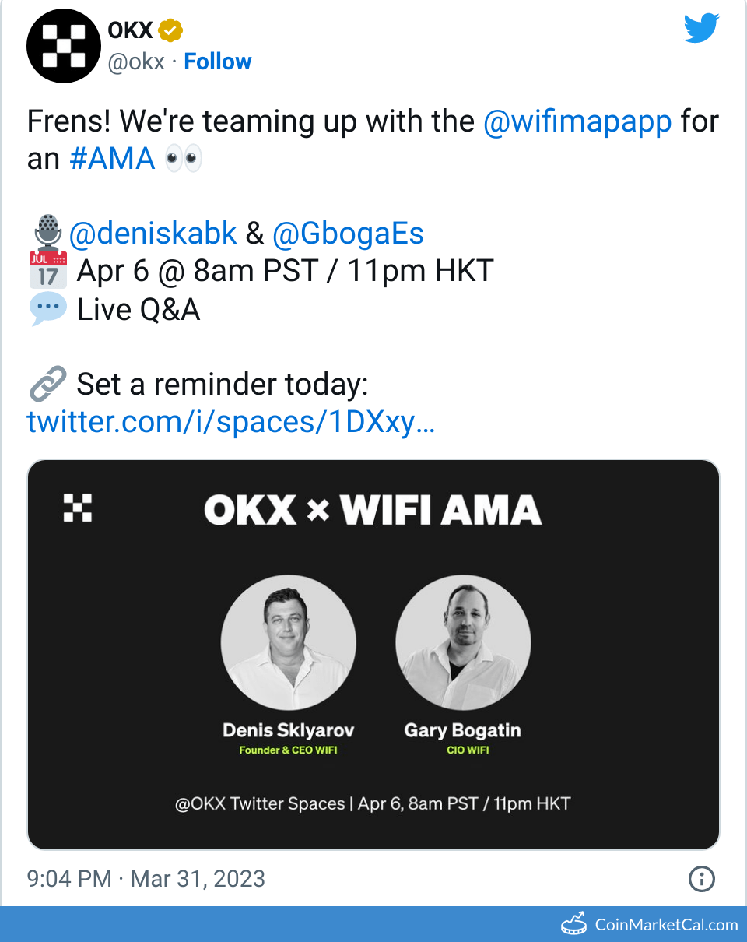Viewport: 747px width, 942px height.
Task: Click the OKX profile avatar logo
Action: [x=65, y=47]
